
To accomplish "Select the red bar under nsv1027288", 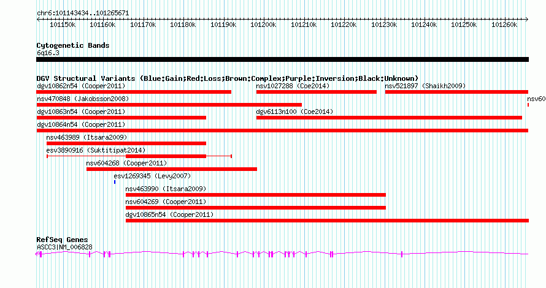I will pos(317,92).
